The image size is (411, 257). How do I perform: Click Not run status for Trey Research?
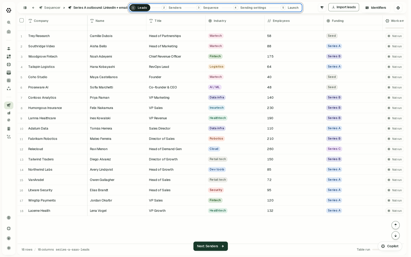[x=395, y=36]
